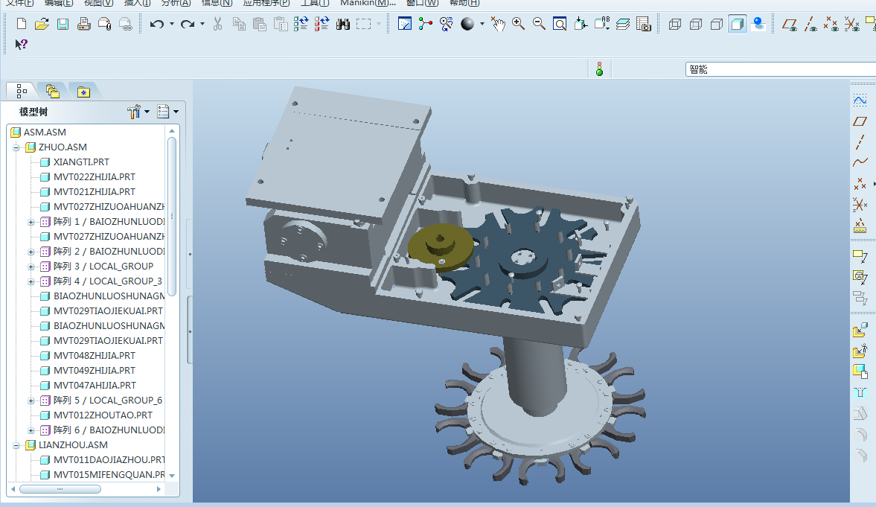876x507 pixels.
Task: Save the model with the floppy disk icon
Action: tap(63, 24)
